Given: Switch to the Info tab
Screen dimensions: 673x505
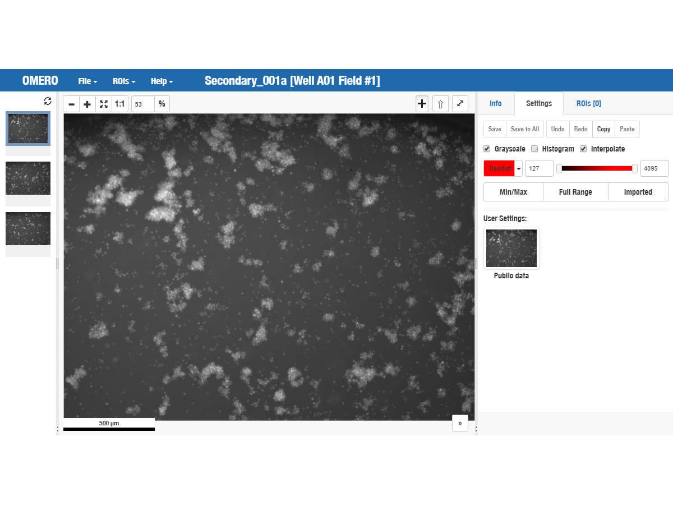Looking at the screenshot, I should (x=495, y=103).
